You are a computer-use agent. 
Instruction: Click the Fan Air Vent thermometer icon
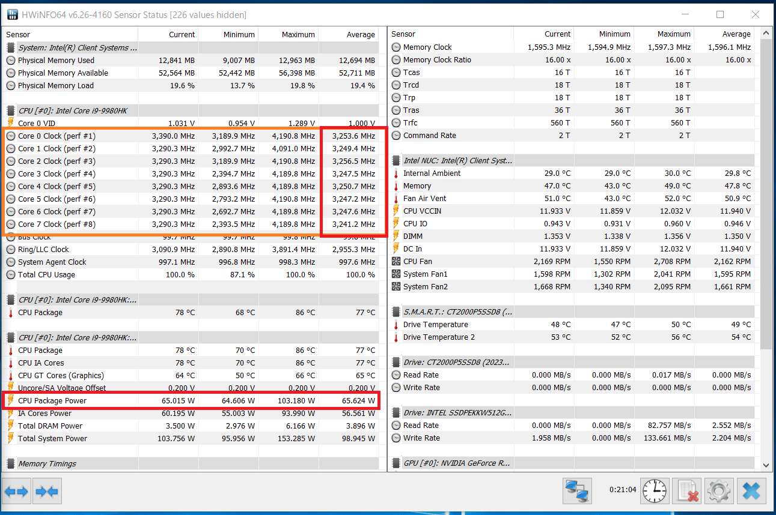[396, 198]
